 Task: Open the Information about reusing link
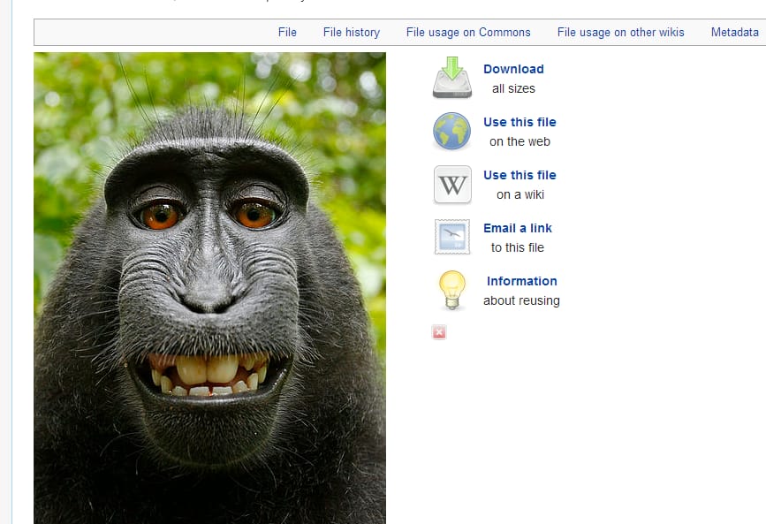(522, 281)
